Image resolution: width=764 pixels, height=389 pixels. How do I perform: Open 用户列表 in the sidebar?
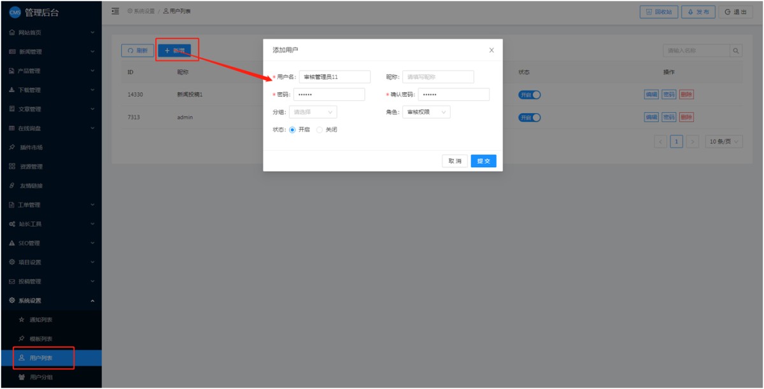coord(51,358)
